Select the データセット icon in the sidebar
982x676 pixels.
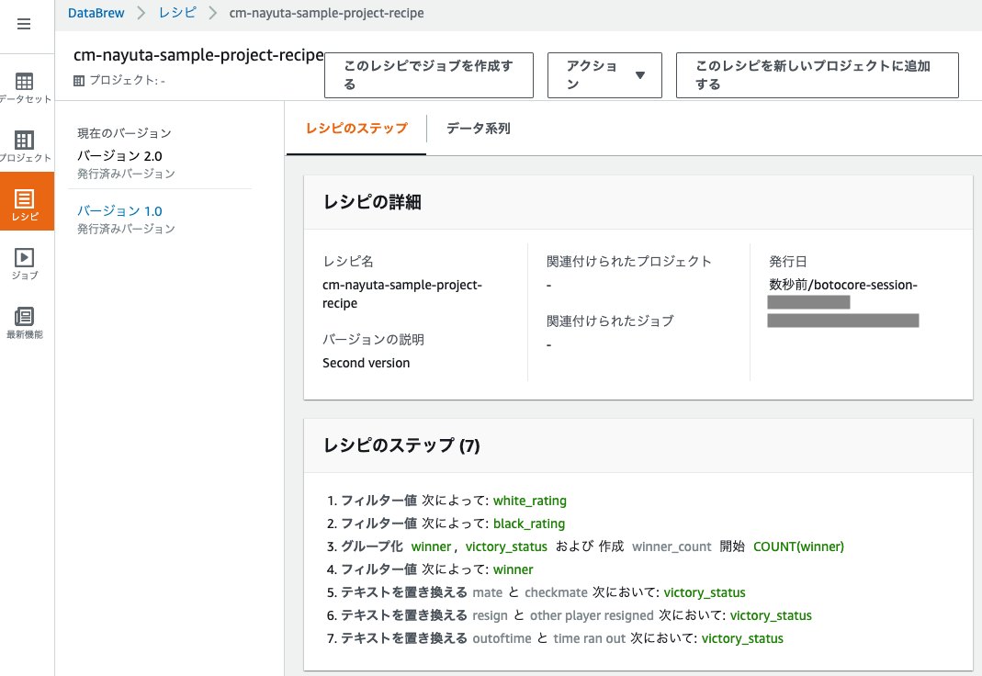pos(26,81)
